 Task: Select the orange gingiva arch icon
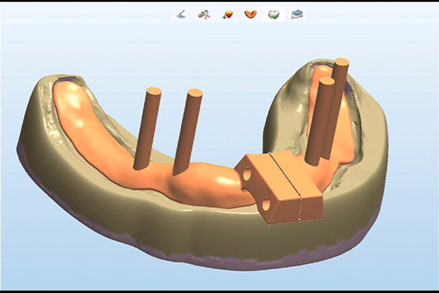(x=251, y=14)
